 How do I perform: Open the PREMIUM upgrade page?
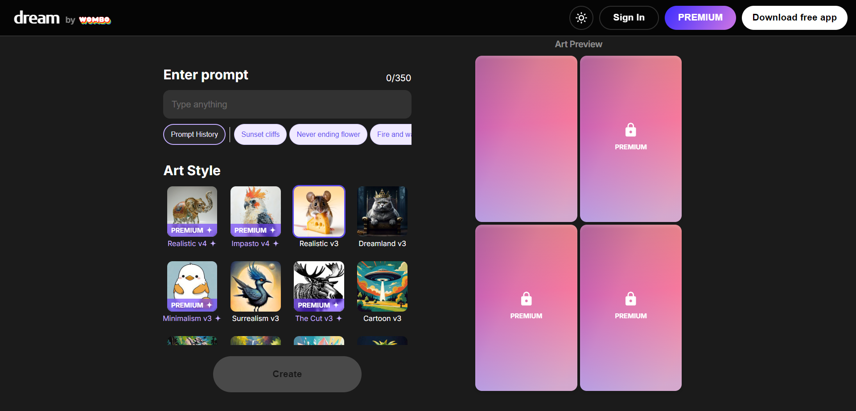click(700, 18)
